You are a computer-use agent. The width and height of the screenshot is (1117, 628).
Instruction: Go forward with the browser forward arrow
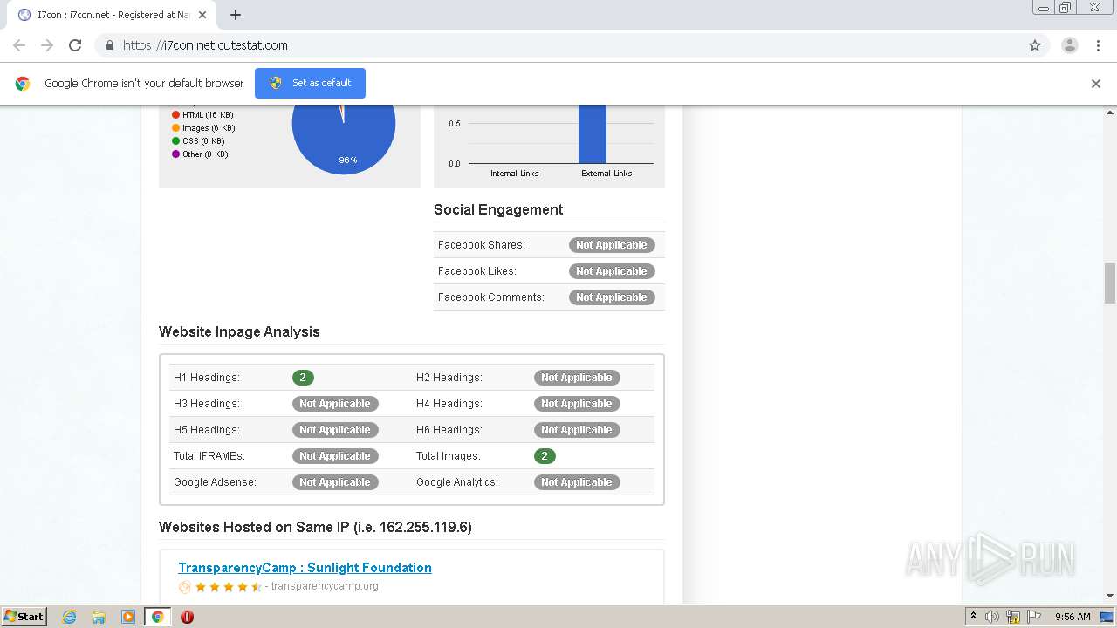[x=47, y=45]
